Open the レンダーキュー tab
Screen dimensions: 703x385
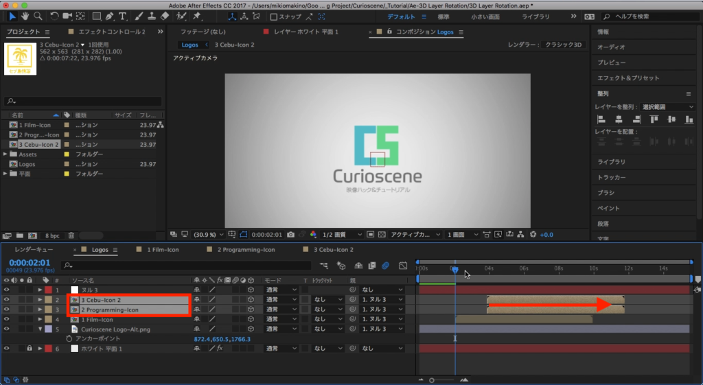pos(34,250)
